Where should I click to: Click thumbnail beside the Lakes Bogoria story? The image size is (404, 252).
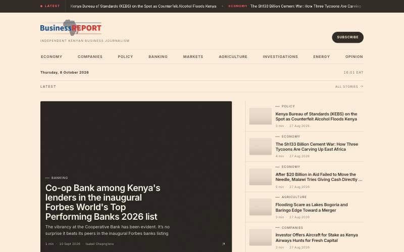pyautogui.click(x=260, y=207)
